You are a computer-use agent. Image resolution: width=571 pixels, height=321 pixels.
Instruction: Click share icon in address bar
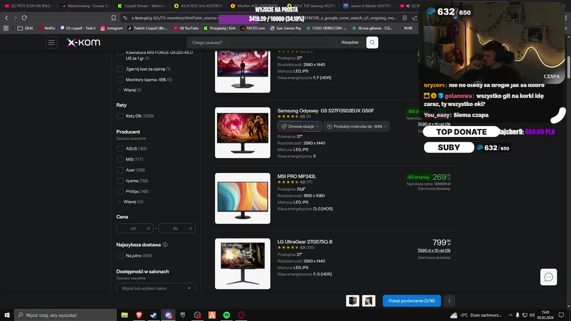coord(415,18)
